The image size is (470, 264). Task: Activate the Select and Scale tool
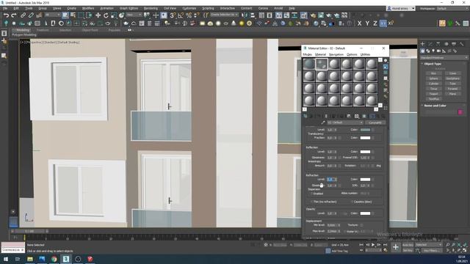[x=114, y=15]
